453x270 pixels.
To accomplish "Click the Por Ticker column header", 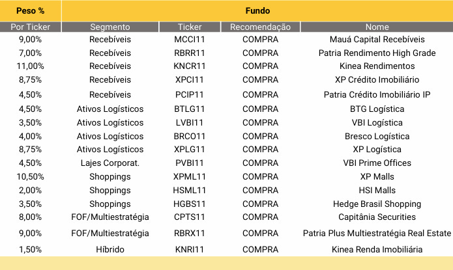I will 31,27.
